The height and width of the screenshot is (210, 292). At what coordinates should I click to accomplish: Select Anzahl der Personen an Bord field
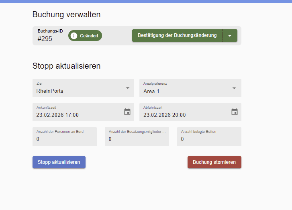[65, 136]
